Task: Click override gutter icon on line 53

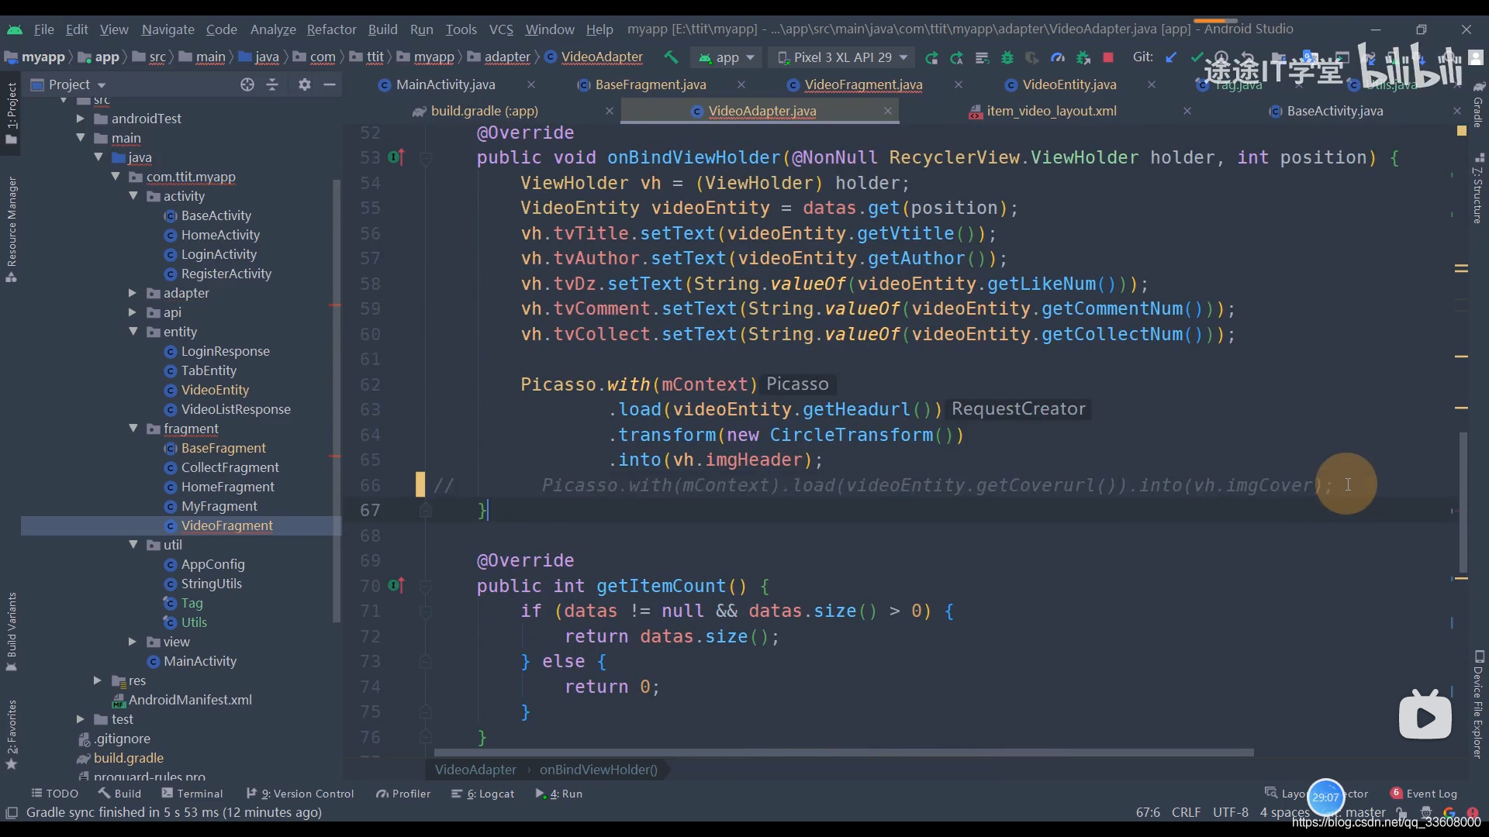Action: coord(396,157)
